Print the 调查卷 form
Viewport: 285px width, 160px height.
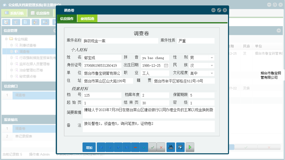coord(171,147)
